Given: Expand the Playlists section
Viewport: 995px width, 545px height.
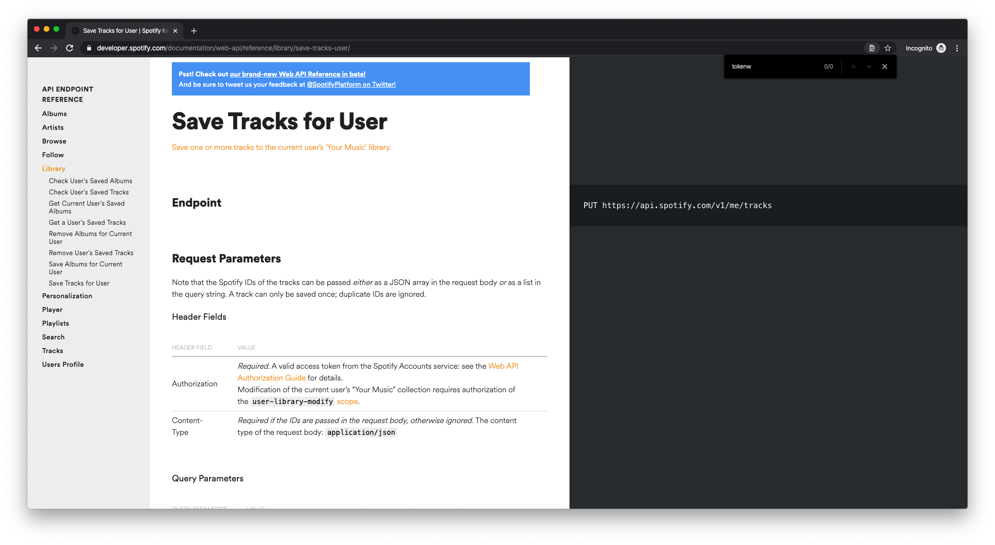Looking at the screenshot, I should (x=56, y=323).
